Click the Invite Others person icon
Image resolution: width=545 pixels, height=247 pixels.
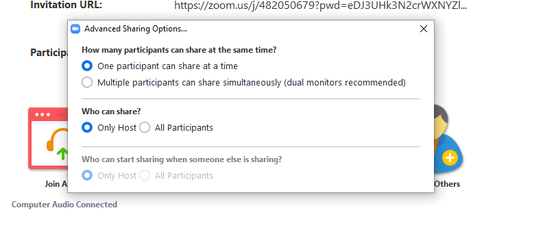[x=448, y=139]
